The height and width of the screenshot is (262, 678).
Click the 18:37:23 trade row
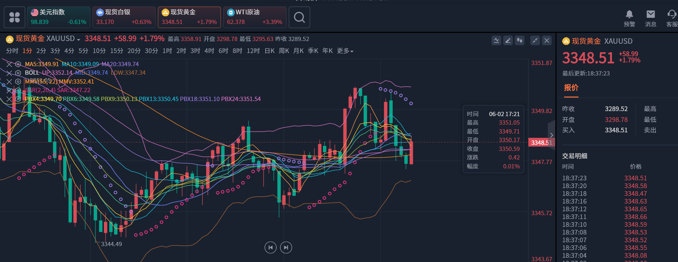617,178
